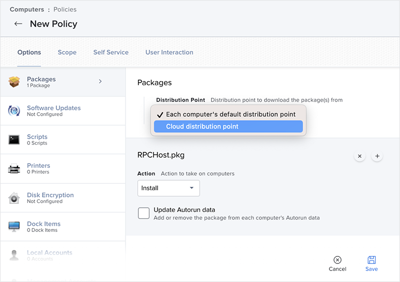400x282 pixels.
Task: Click the Disk Encryption vault icon
Action: pyautogui.click(x=14, y=198)
